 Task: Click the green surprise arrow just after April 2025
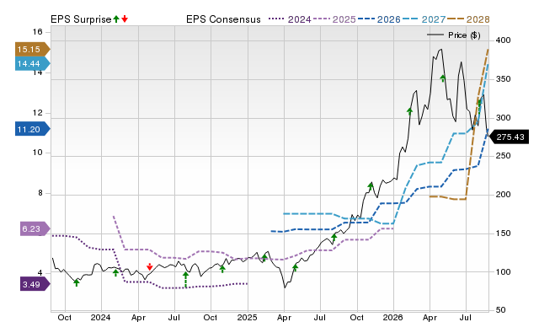[295, 268]
